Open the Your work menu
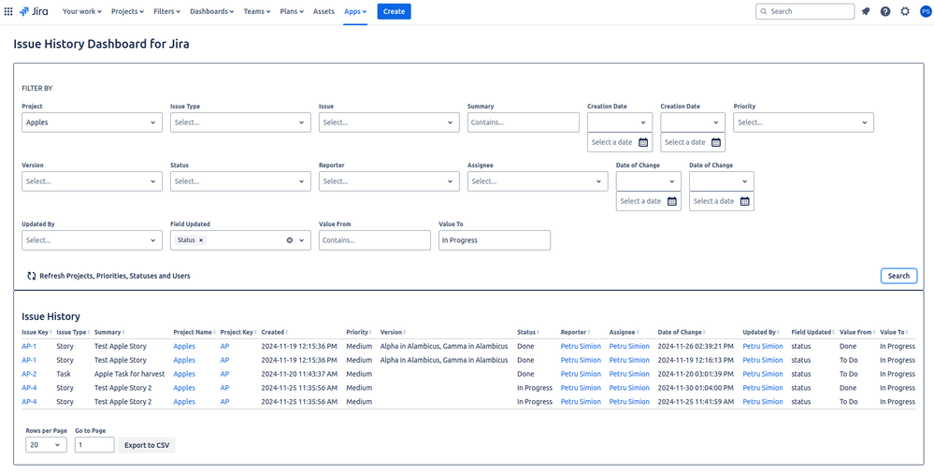The image size is (934, 474). pos(82,11)
